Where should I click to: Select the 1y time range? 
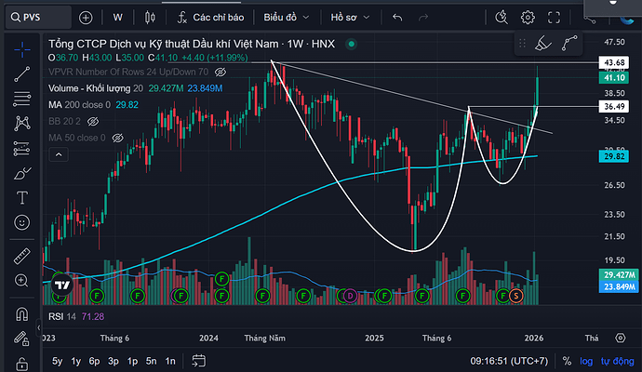pos(75,361)
